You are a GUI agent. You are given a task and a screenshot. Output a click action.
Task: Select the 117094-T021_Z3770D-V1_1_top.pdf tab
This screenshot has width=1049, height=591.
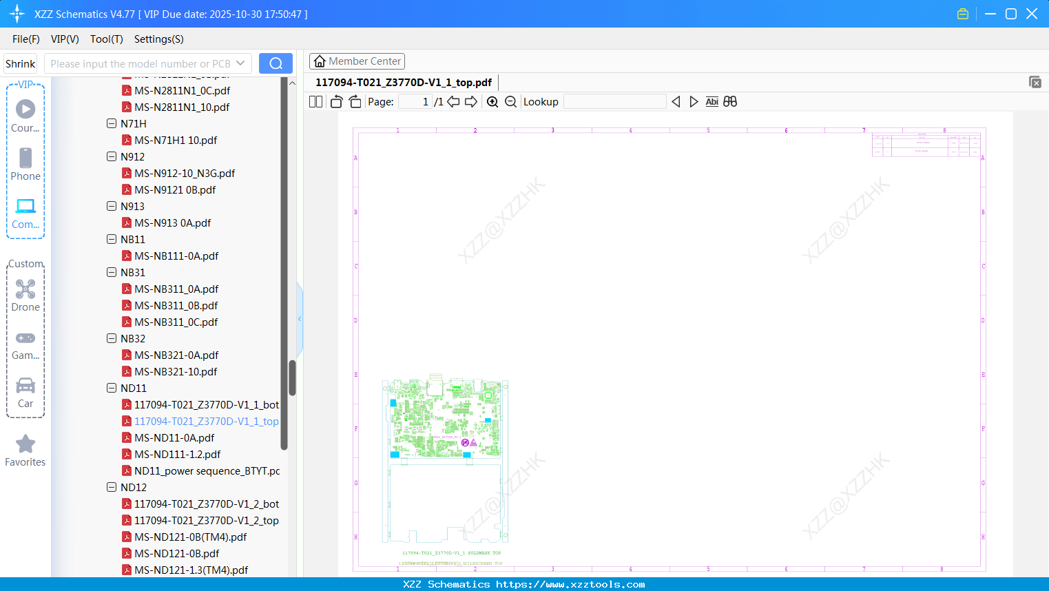point(404,83)
